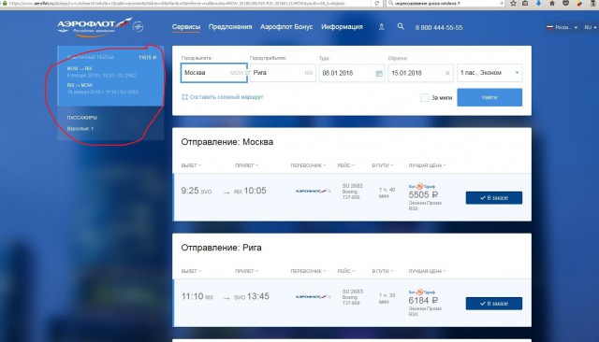Open the 'Аэрофлот Бонус' menu

point(286,27)
